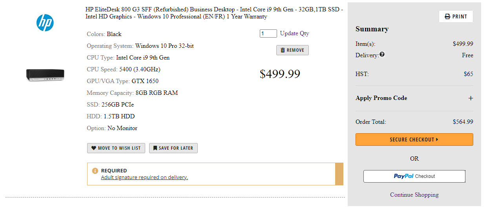487x212 pixels.
Task: Click the arrow icon on Secure Checkout
Action: [x=437, y=140]
